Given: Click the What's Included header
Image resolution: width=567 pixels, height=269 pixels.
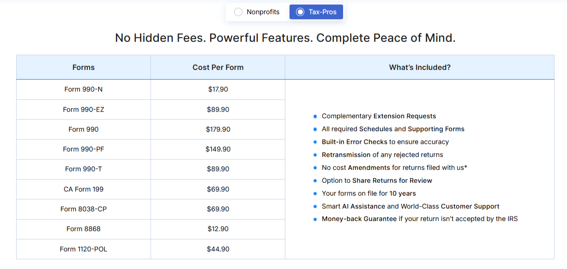Looking at the screenshot, I should click(x=419, y=67).
